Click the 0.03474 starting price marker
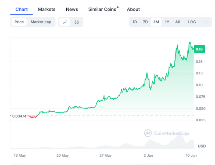This screenshot has width=215, height=165. pyautogui.click(x=19, y=116)
